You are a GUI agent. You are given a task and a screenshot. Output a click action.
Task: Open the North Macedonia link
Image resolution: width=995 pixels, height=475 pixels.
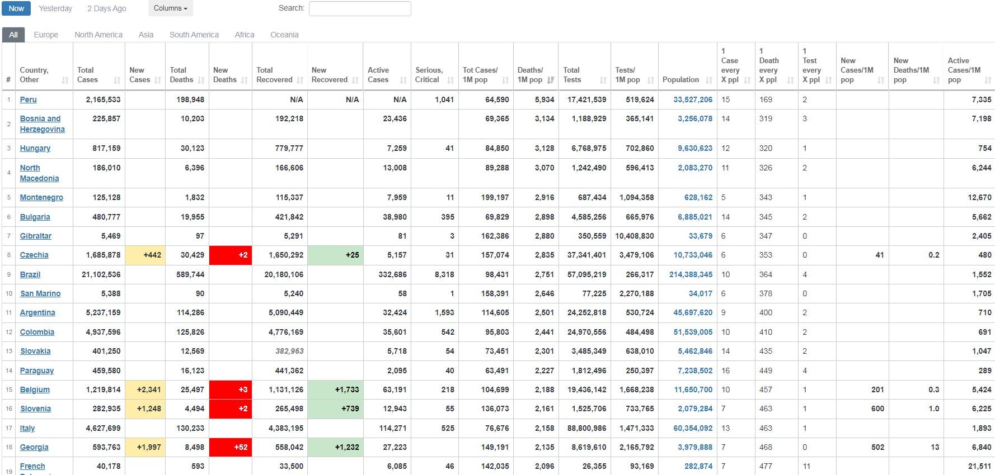tap(39, 173)
